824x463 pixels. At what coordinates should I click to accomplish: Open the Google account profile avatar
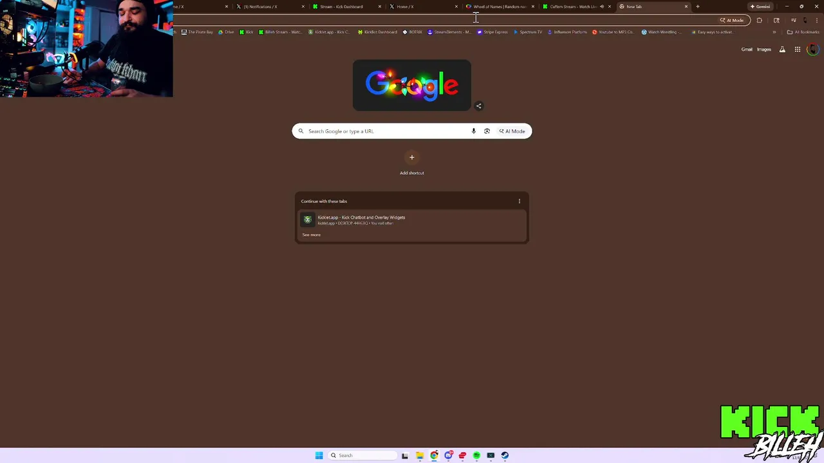click(x=812, y=50)
